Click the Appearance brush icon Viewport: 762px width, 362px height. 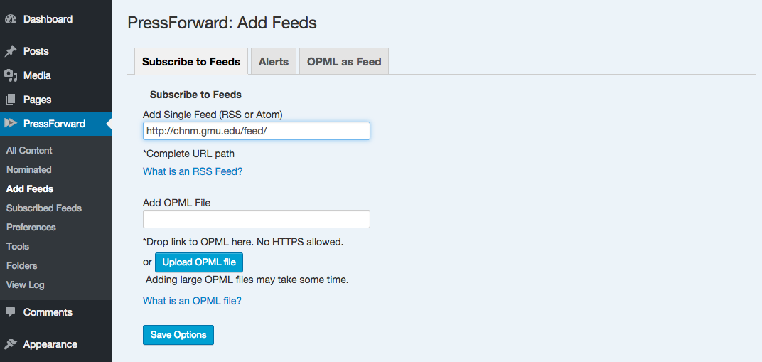(11, 344)
